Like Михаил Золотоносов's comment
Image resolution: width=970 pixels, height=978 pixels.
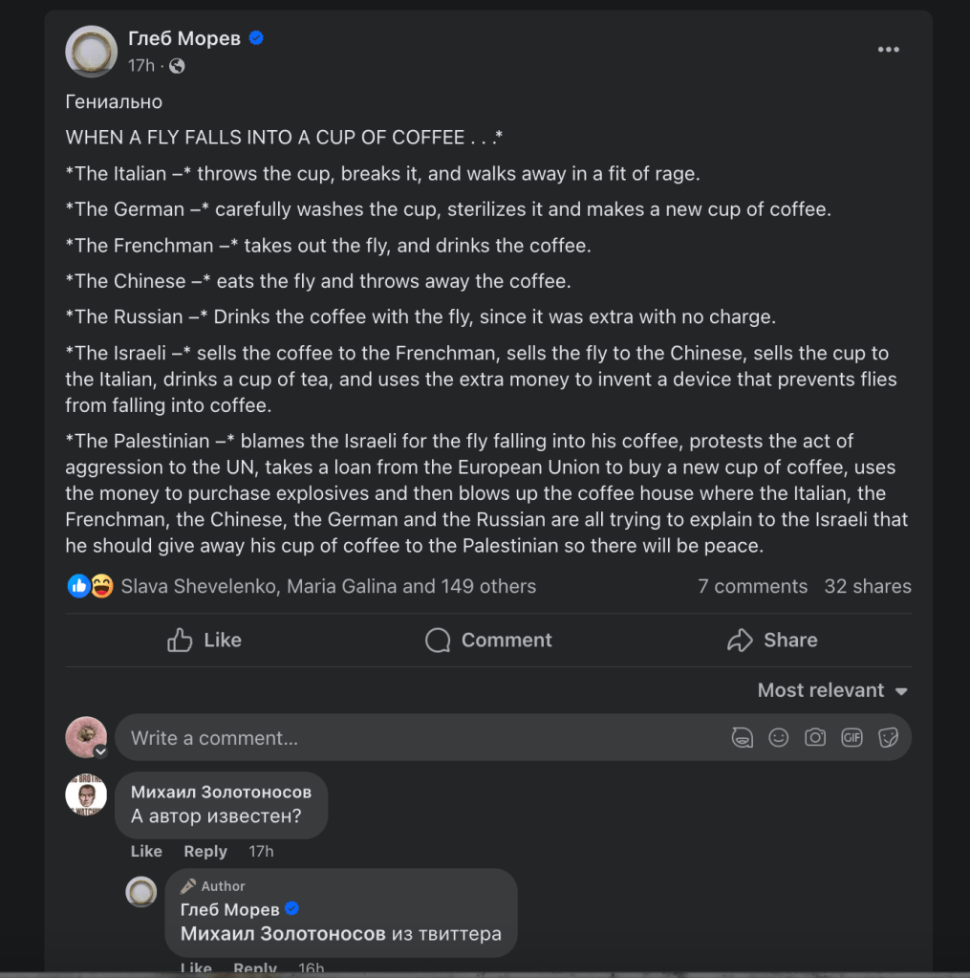pos(146,851)
